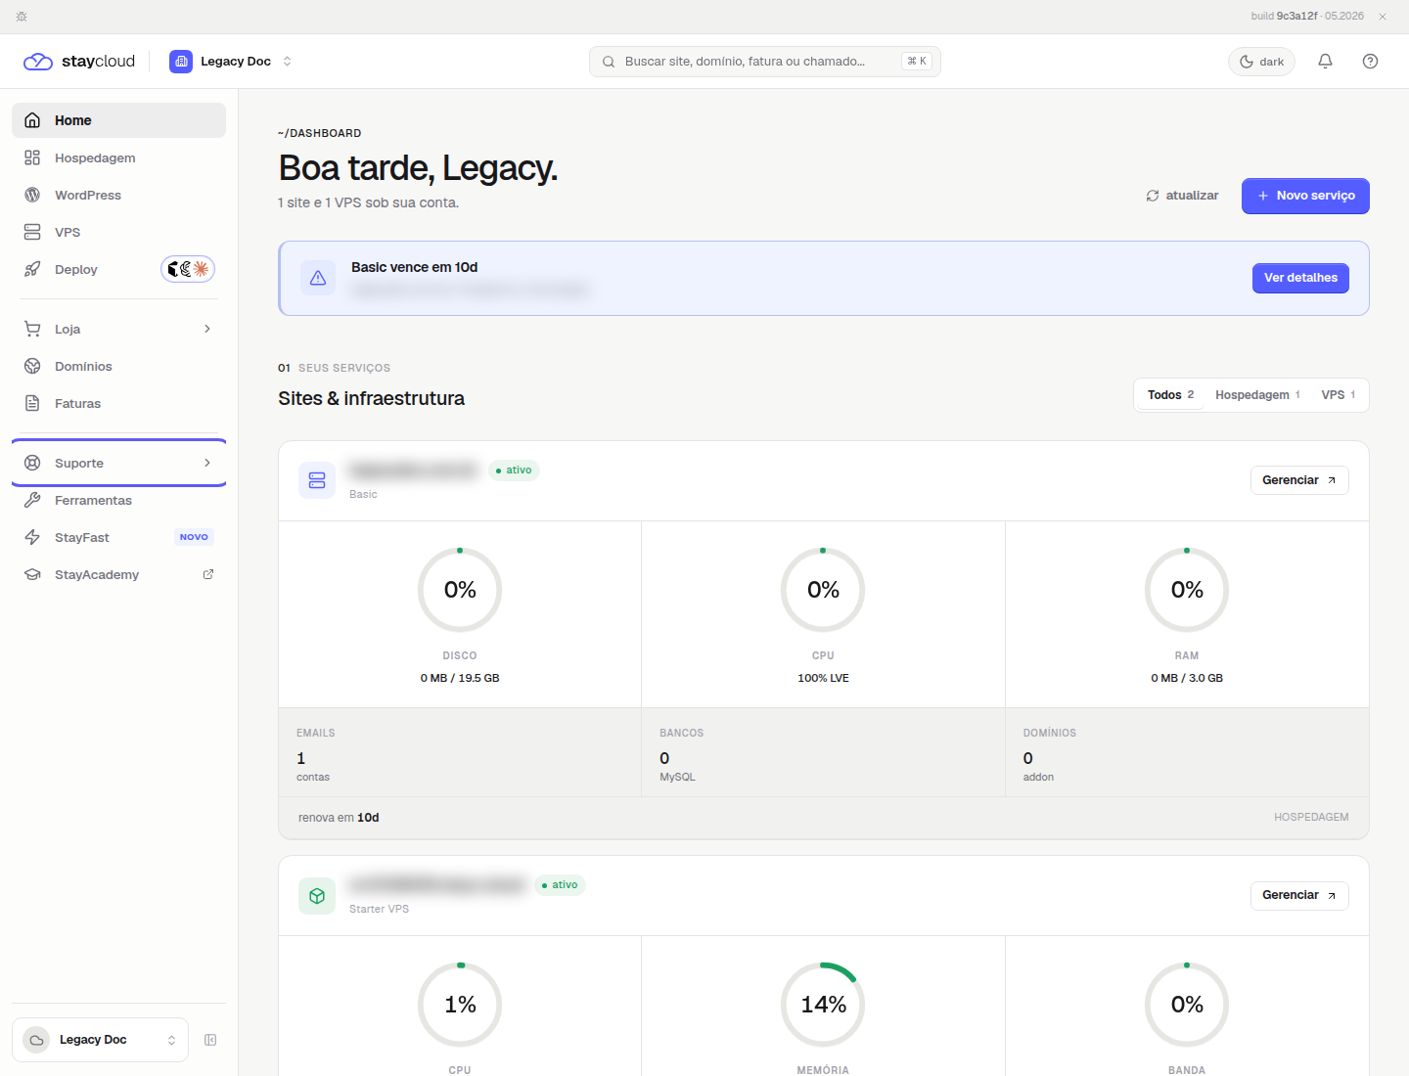Image resolution: width=1409 pixels, height=1076 pixels.
Task: Go to WordPress section
Action: tap(118, 195)
